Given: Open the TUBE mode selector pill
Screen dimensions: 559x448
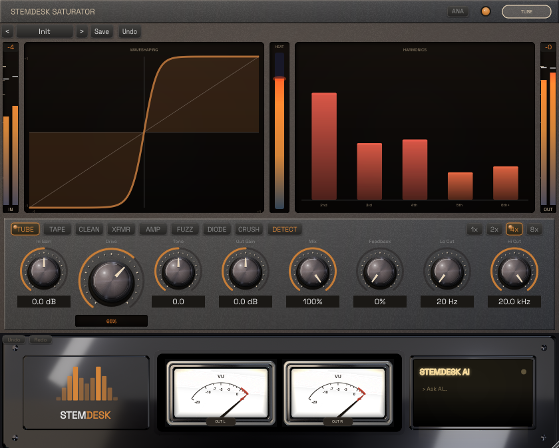Looking at the screenshot, I should coord(526,11).
